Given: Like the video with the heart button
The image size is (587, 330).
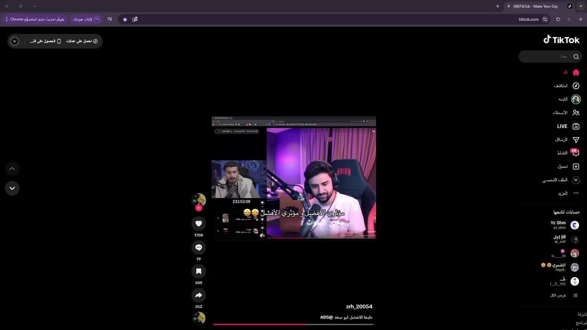Looking at the screenshot, I should point(199,223).
